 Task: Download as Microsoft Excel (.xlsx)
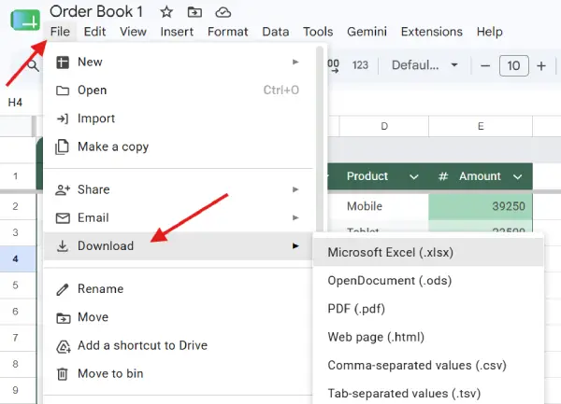pyautogui.click(x=428, y=253)
